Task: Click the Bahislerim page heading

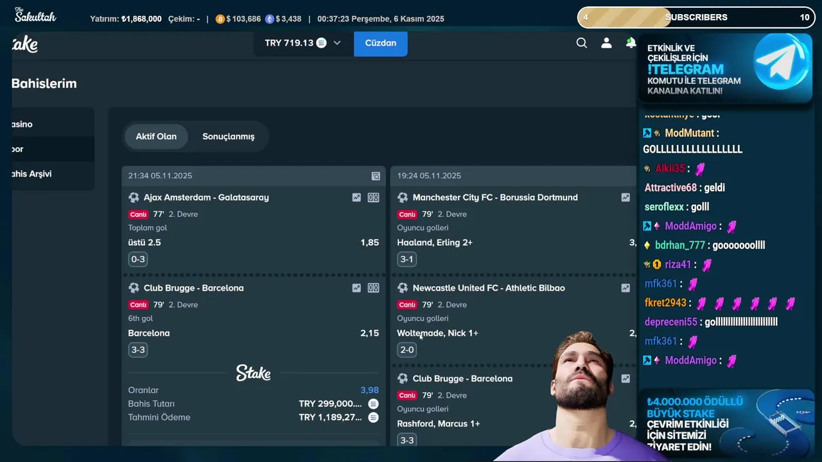Action: click(44, 83)
